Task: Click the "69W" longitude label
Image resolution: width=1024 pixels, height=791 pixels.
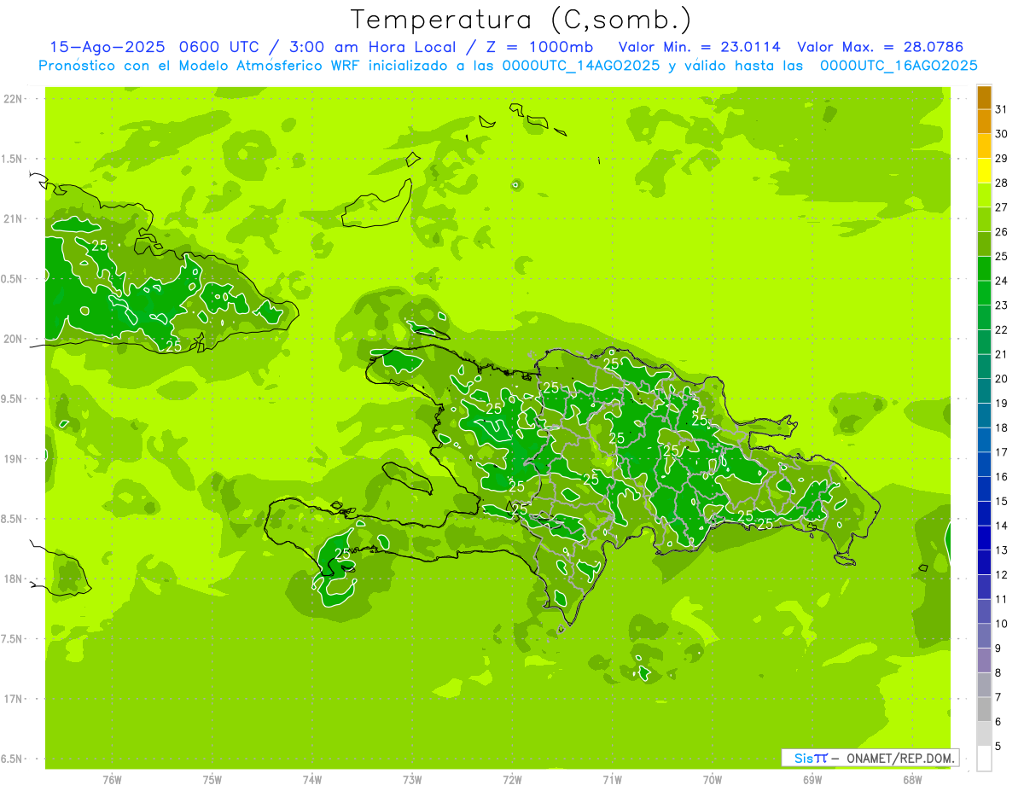Action: tap(812, 780)
